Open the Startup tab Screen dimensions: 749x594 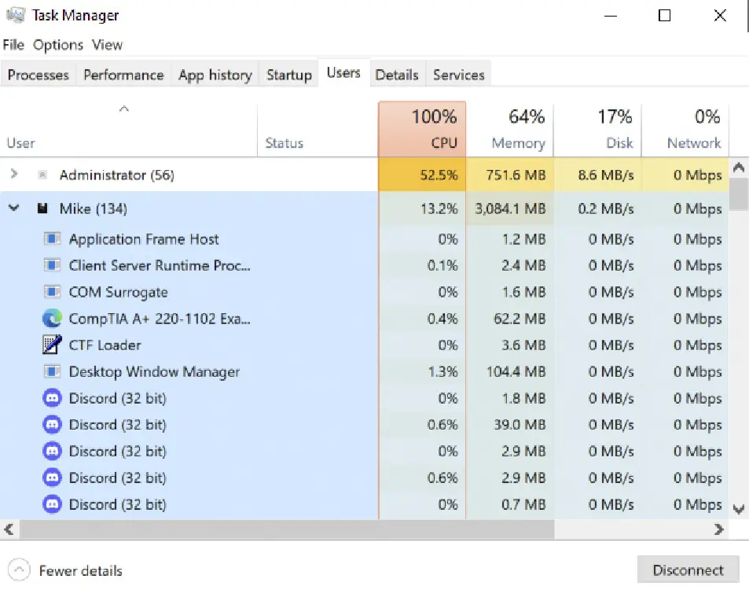(288, 75)
